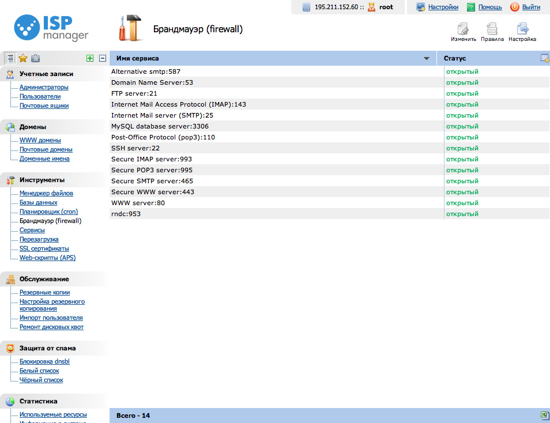Click the Изменить (edit) toolbar icon
550x423 pixels.
pos(463,30)
